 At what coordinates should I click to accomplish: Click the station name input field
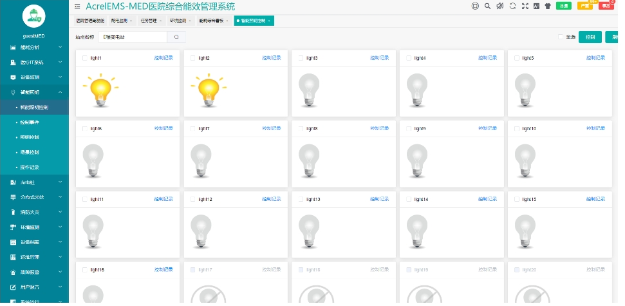click(x=133, y=37)
